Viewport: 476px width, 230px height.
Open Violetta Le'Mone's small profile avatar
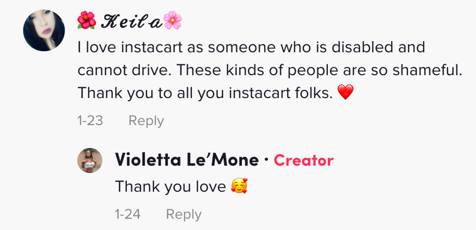click(x=90, y=161)
